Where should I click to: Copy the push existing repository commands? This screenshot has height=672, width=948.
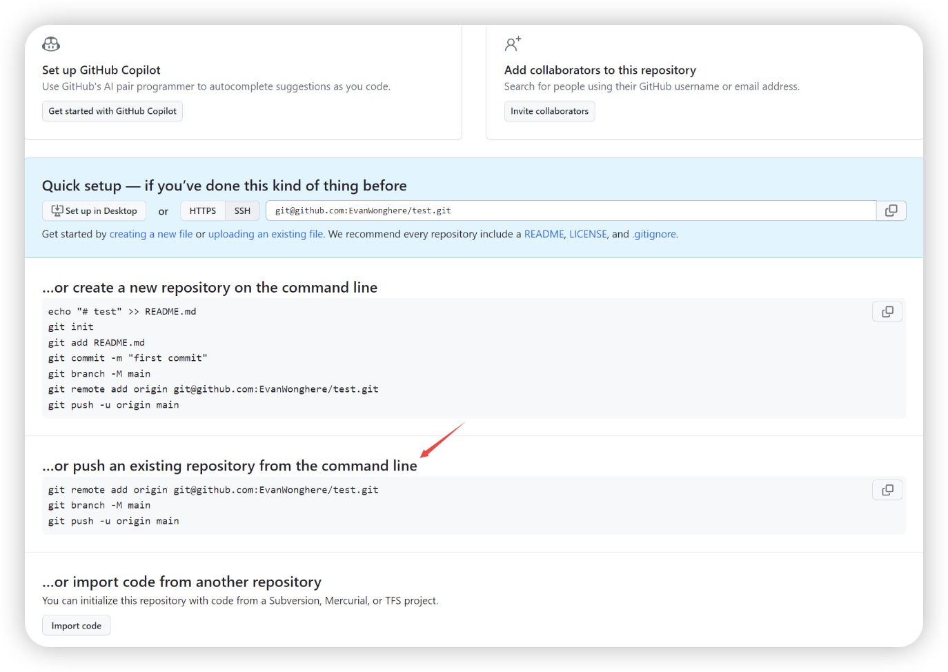coord(887,490)
